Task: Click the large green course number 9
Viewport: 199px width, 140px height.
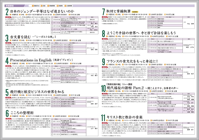Action: 103,62
